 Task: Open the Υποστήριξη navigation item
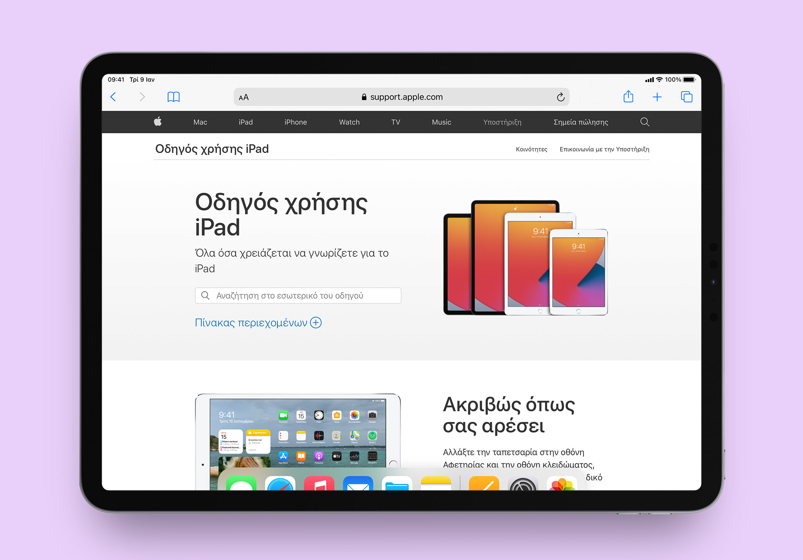[502, 122]
